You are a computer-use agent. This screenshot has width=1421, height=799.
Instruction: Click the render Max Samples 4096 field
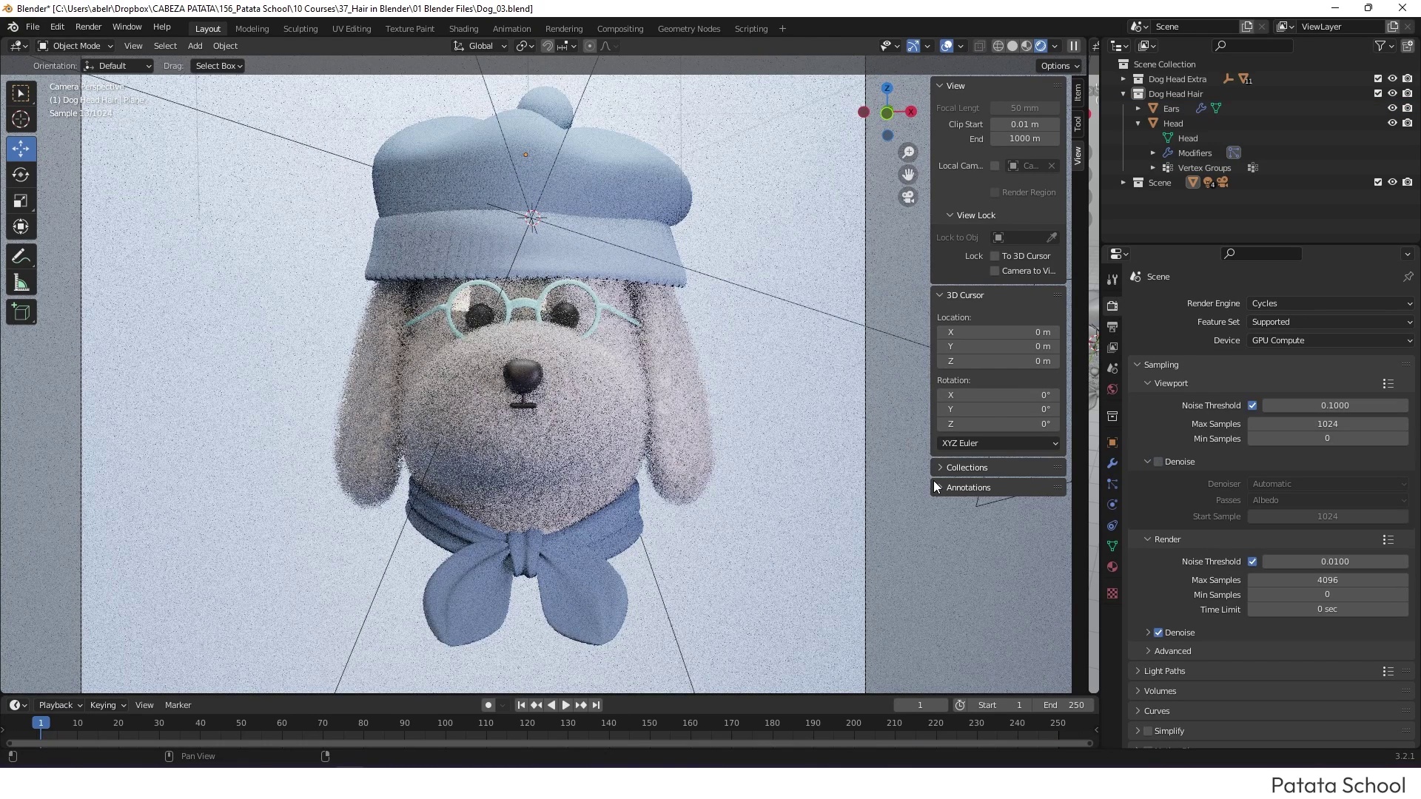point(1328,580)
